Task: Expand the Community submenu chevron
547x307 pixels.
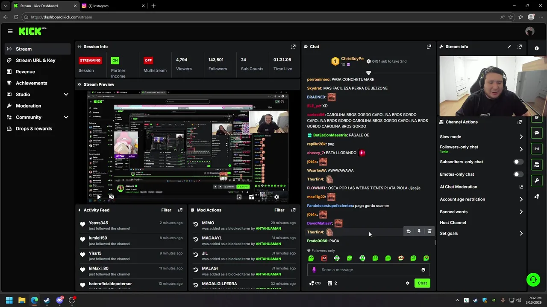Action: 66,117
